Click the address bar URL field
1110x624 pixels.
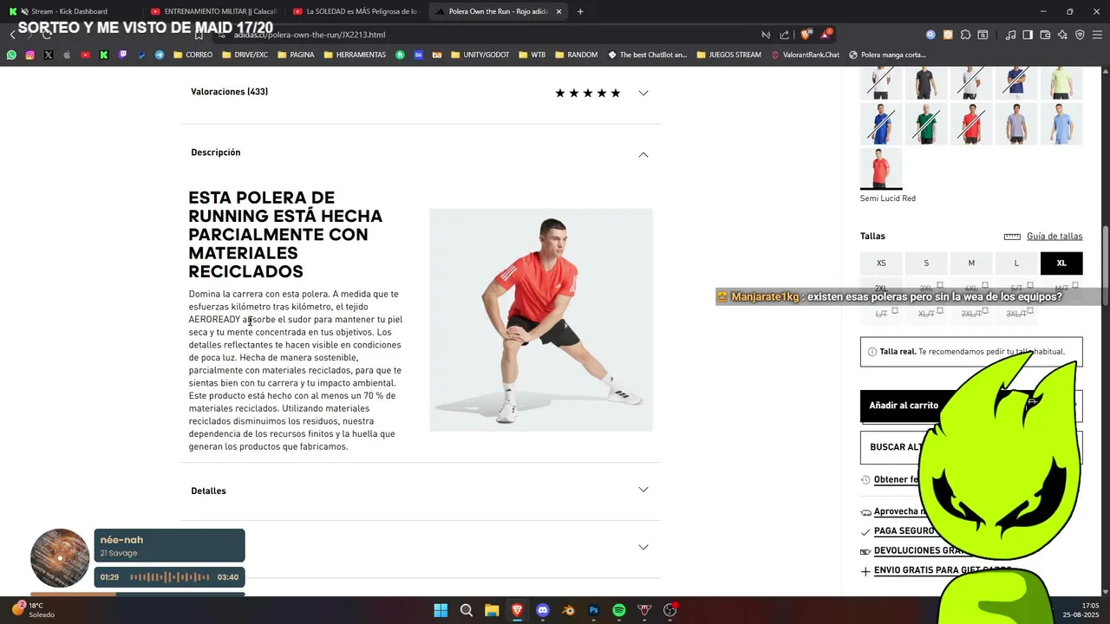486,35
